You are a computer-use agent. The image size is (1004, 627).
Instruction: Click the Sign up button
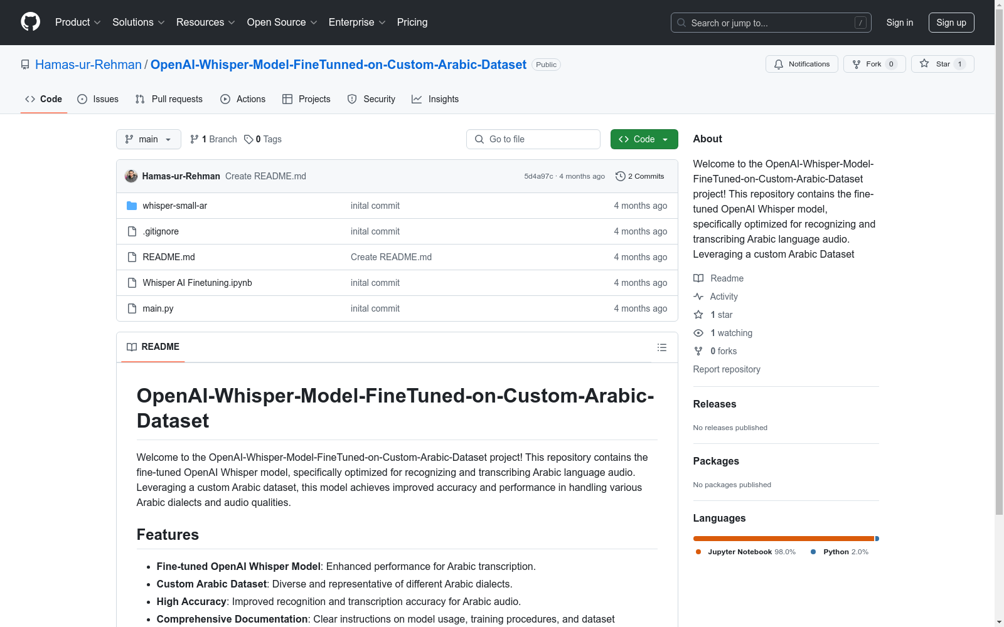point(951,23)
